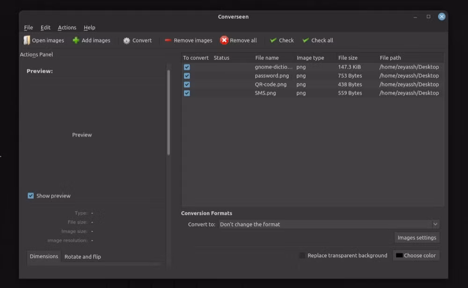468x288 pixels.
Task: Minimize the Converseen window
Action: (x=415, y=17)
